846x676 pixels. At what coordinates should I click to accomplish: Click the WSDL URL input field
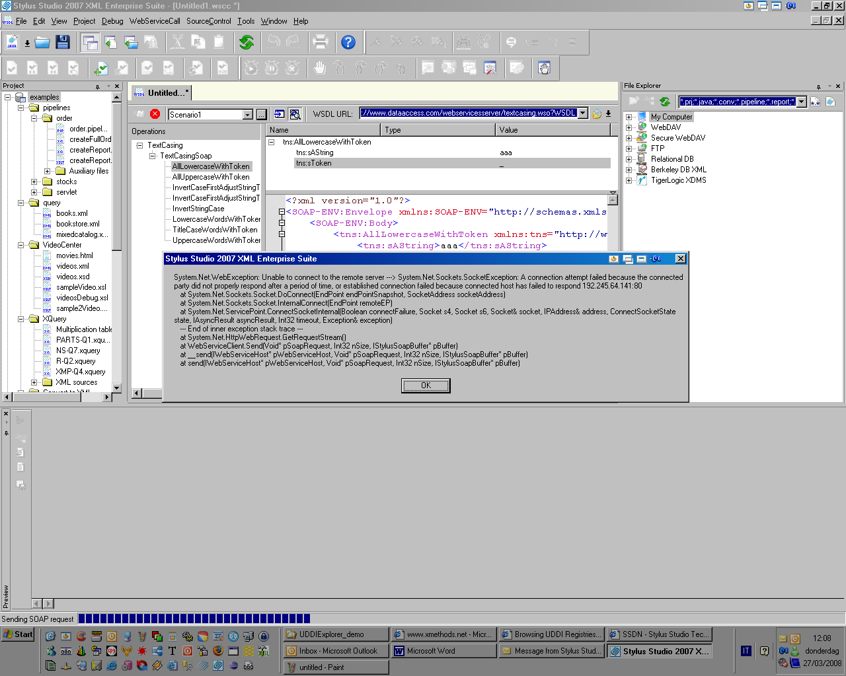coord(469,113)
